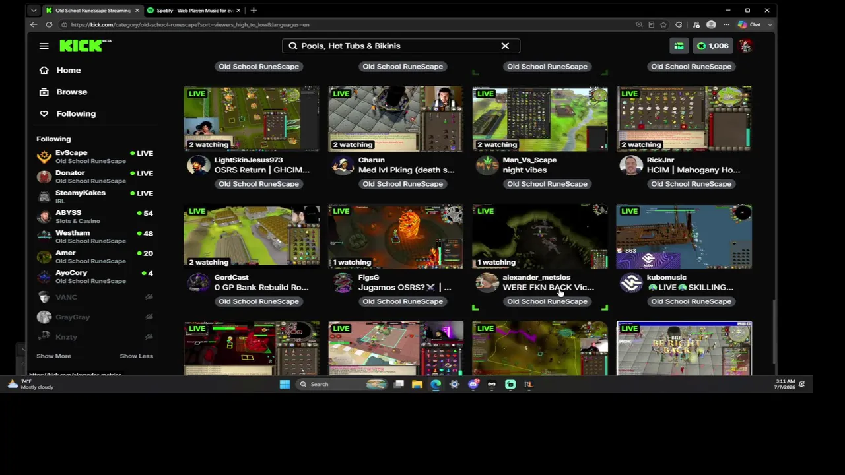Click the Old School RuneScape tag under Charun
This screenshot has width=845, height=475.
(x=403, y=184)
